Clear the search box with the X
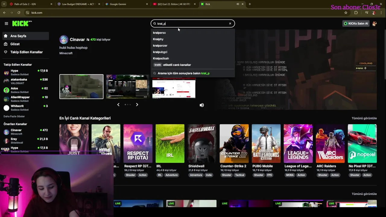 coord(230,24)
